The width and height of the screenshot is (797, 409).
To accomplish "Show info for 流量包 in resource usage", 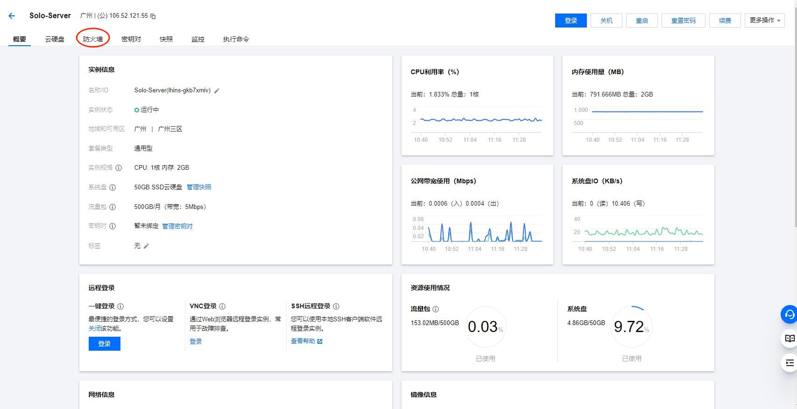I will [436, 309].
